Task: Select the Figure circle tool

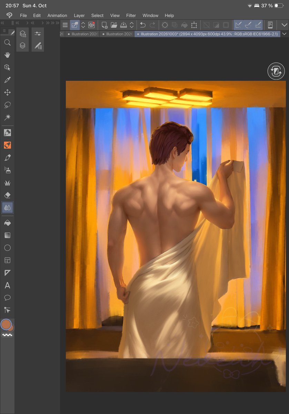Action: click(x=7, y=248)
